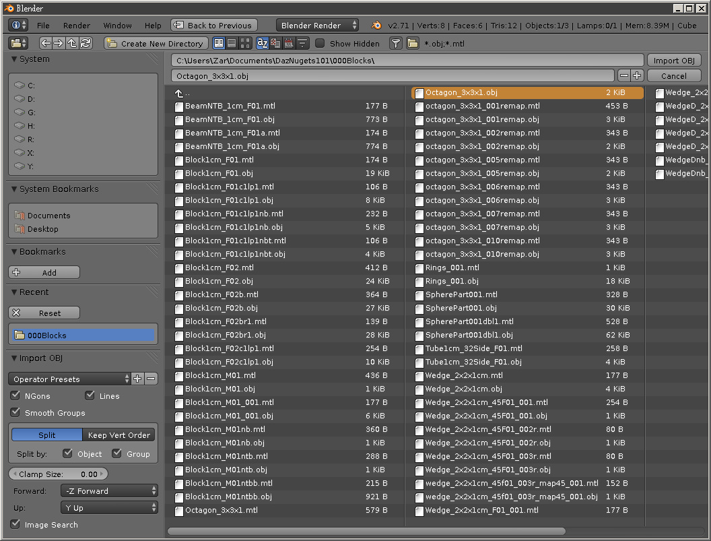This screenshot has height=541, width=711.
Task: Sort files alphabetically icon
Action: coord(263,43)
